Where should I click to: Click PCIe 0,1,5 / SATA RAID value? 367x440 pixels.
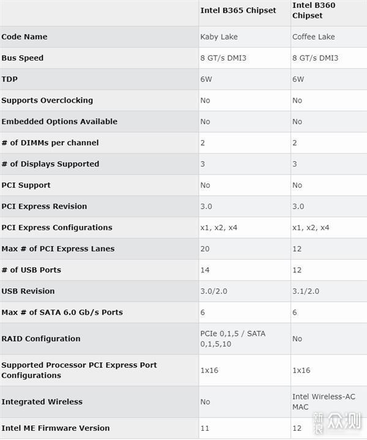[232, 338]
